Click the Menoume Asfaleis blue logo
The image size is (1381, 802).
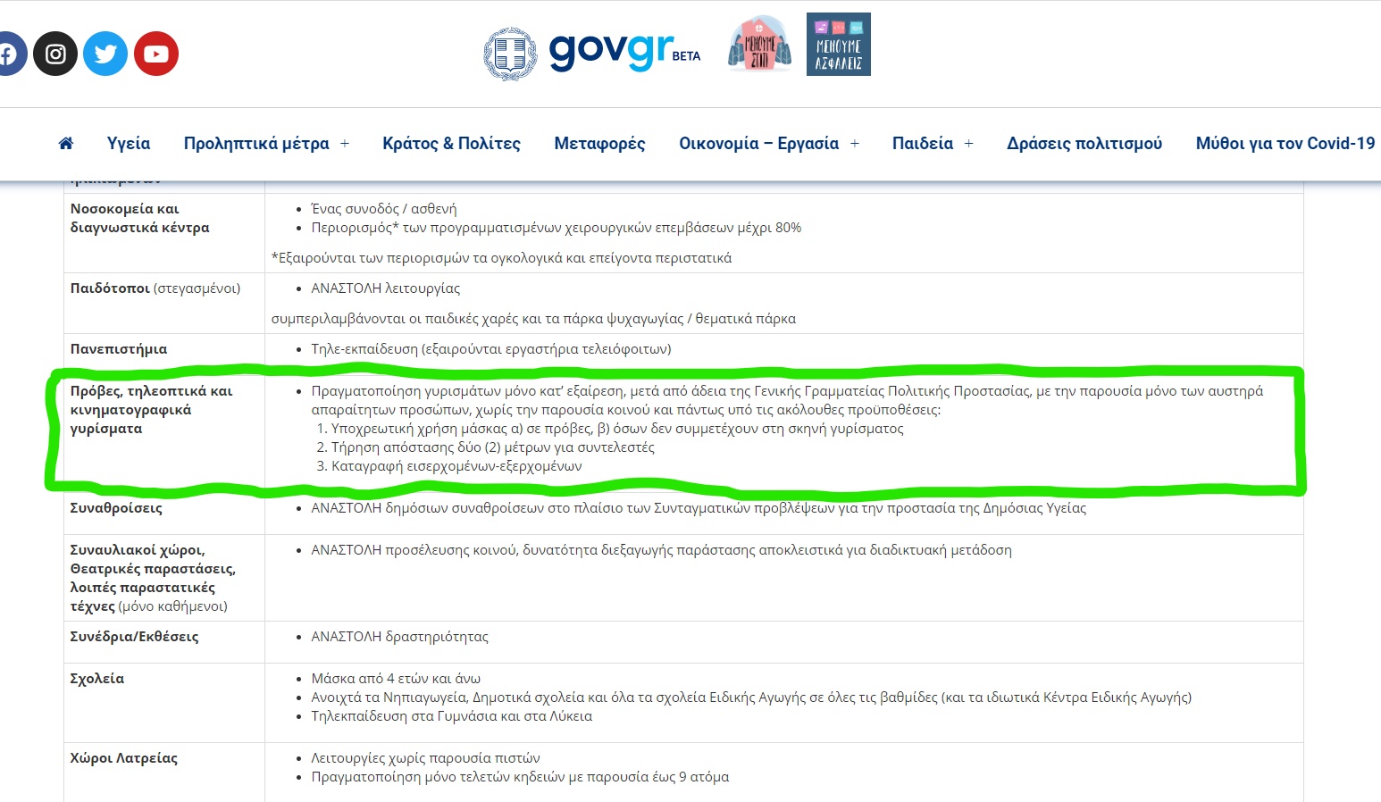click(x=838, y=45)
